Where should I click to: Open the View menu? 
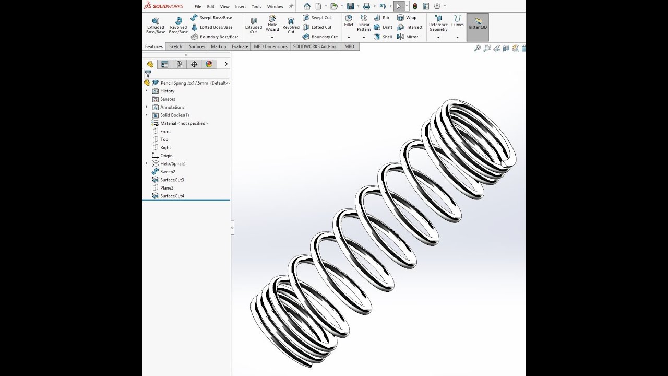(x=225, y=7)
